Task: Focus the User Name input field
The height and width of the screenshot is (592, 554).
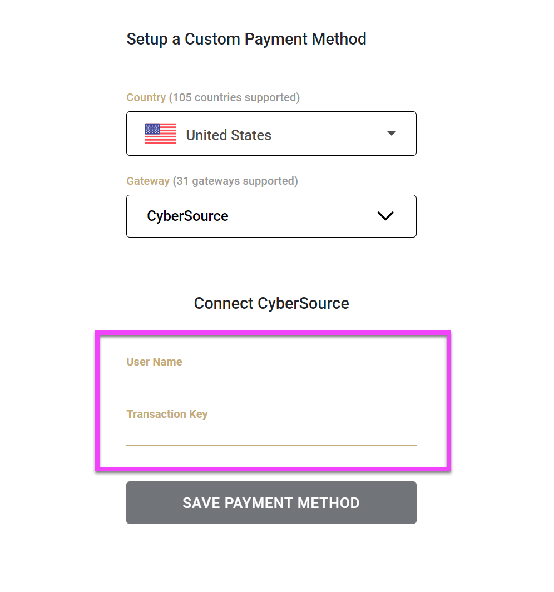Action: pos(271,382)
